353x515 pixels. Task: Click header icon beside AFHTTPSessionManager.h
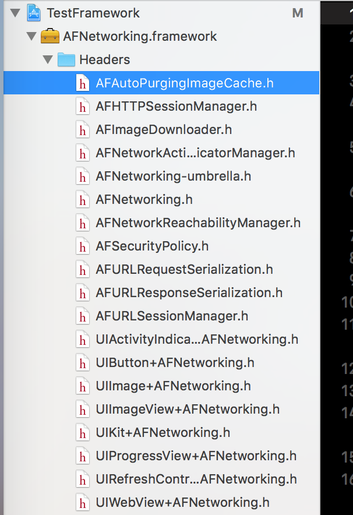coord(82,106)
